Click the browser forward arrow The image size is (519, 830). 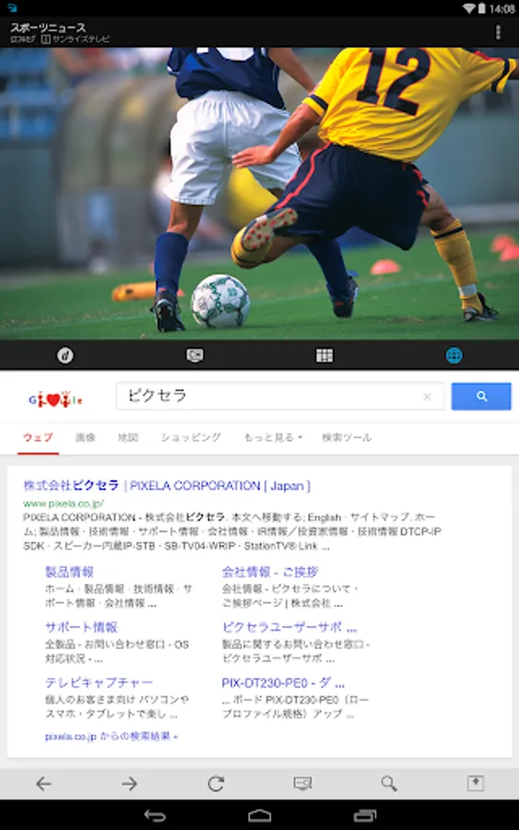pyautogui.click(x=130, y=783)
